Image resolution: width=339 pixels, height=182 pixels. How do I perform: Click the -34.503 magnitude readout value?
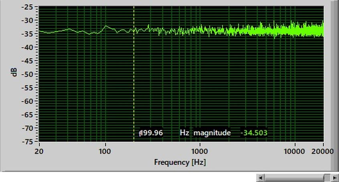point(254,133)
